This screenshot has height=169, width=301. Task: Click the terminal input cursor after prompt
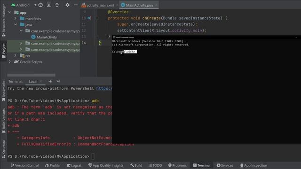(x=93, y=156)
